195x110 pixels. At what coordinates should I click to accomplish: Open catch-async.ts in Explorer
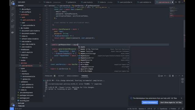pyautogui.click(x=27, y=52)
